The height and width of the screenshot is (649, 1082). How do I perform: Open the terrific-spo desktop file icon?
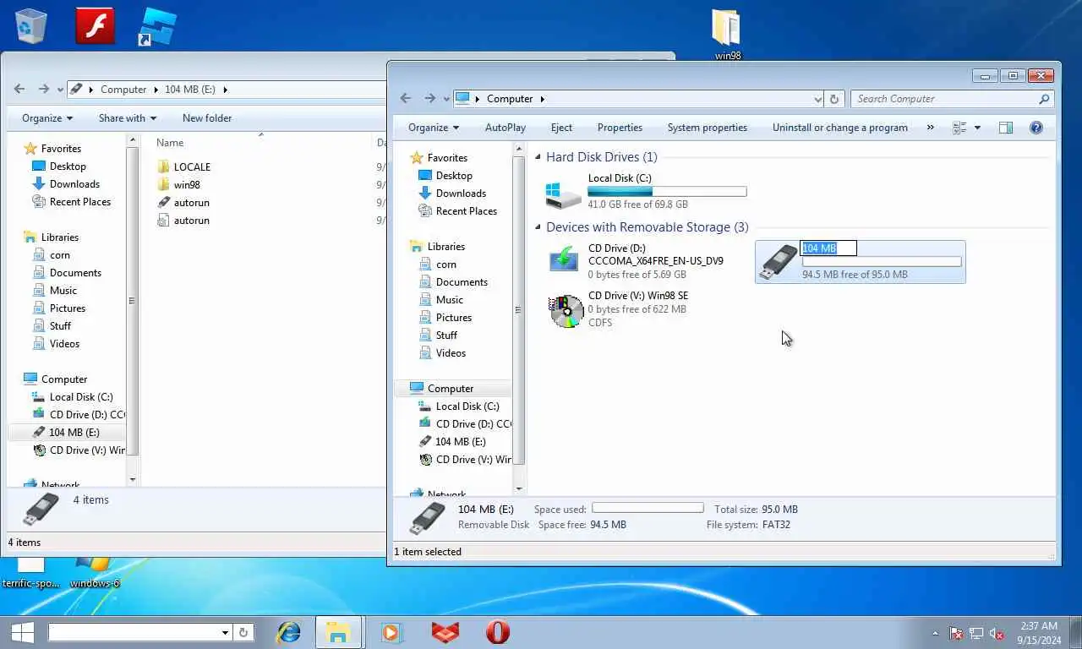pos(31,574)
